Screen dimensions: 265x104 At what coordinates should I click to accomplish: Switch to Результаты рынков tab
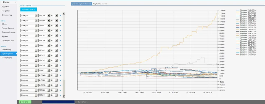pyautogui.click(x=100, y=4)
